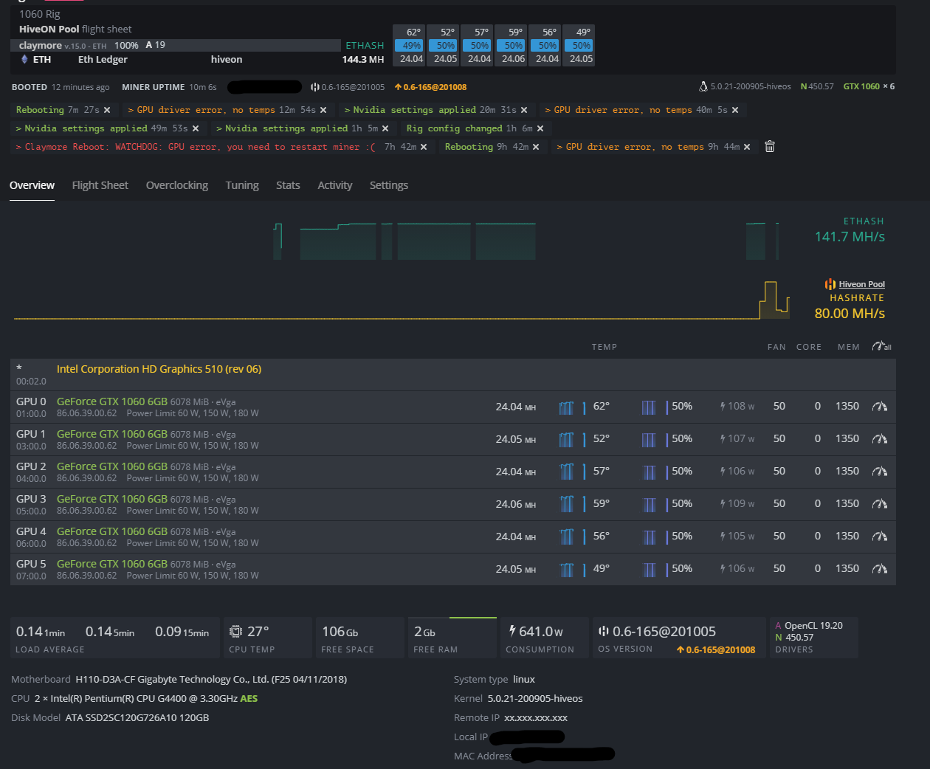Open the tuning gauge icon for GPU 5
The image size is (930, 769).
click(879, 569)
